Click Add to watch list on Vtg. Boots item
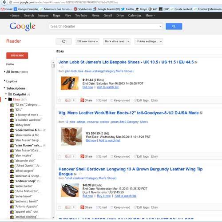 110,140
